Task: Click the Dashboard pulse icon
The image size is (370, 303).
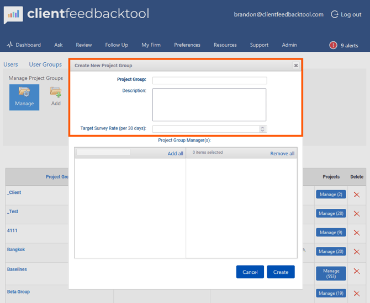Action: tap(10, 45)
